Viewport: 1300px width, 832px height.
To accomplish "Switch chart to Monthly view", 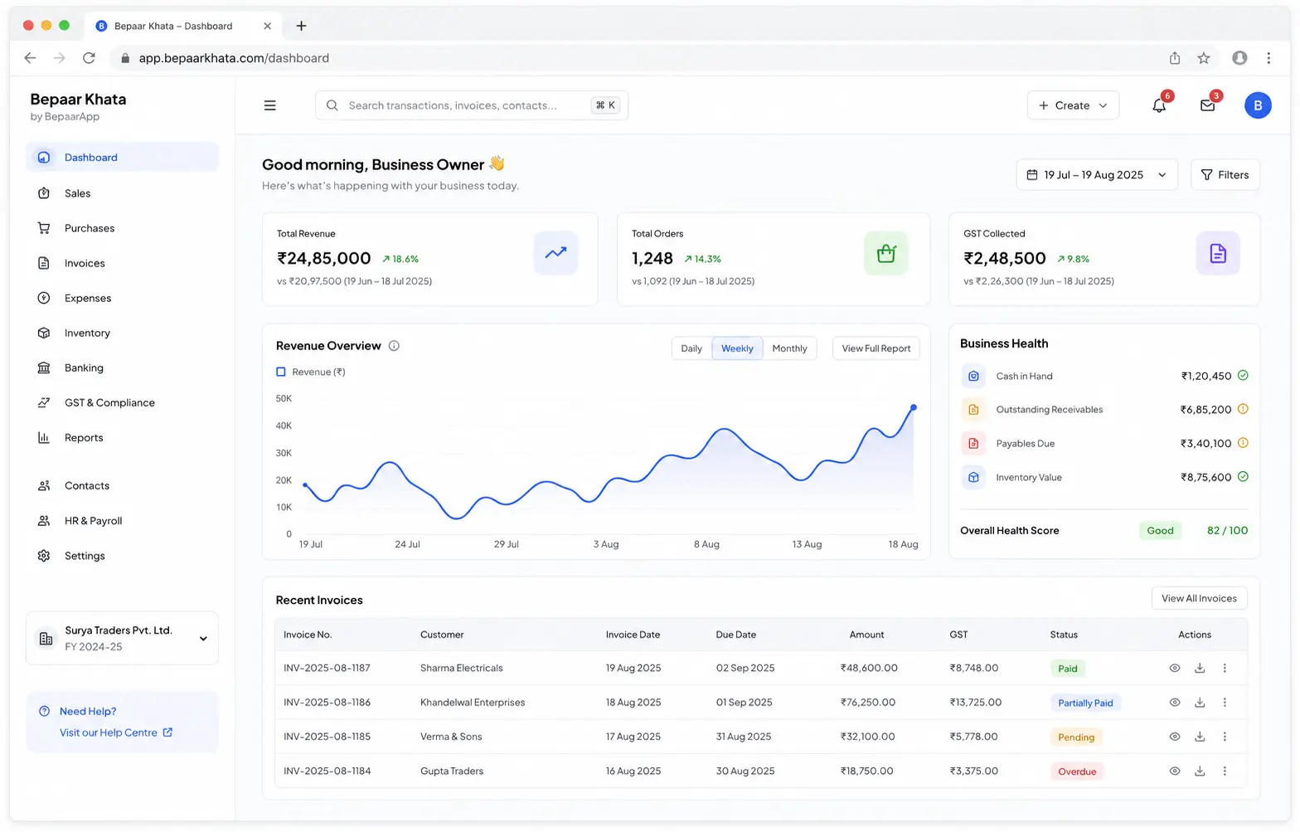I will tap(789, 348).
